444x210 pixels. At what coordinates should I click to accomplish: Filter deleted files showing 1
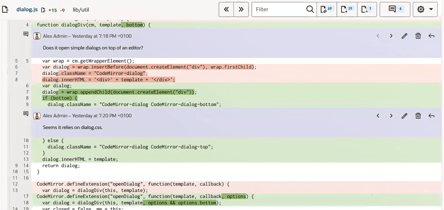(367, 10)
